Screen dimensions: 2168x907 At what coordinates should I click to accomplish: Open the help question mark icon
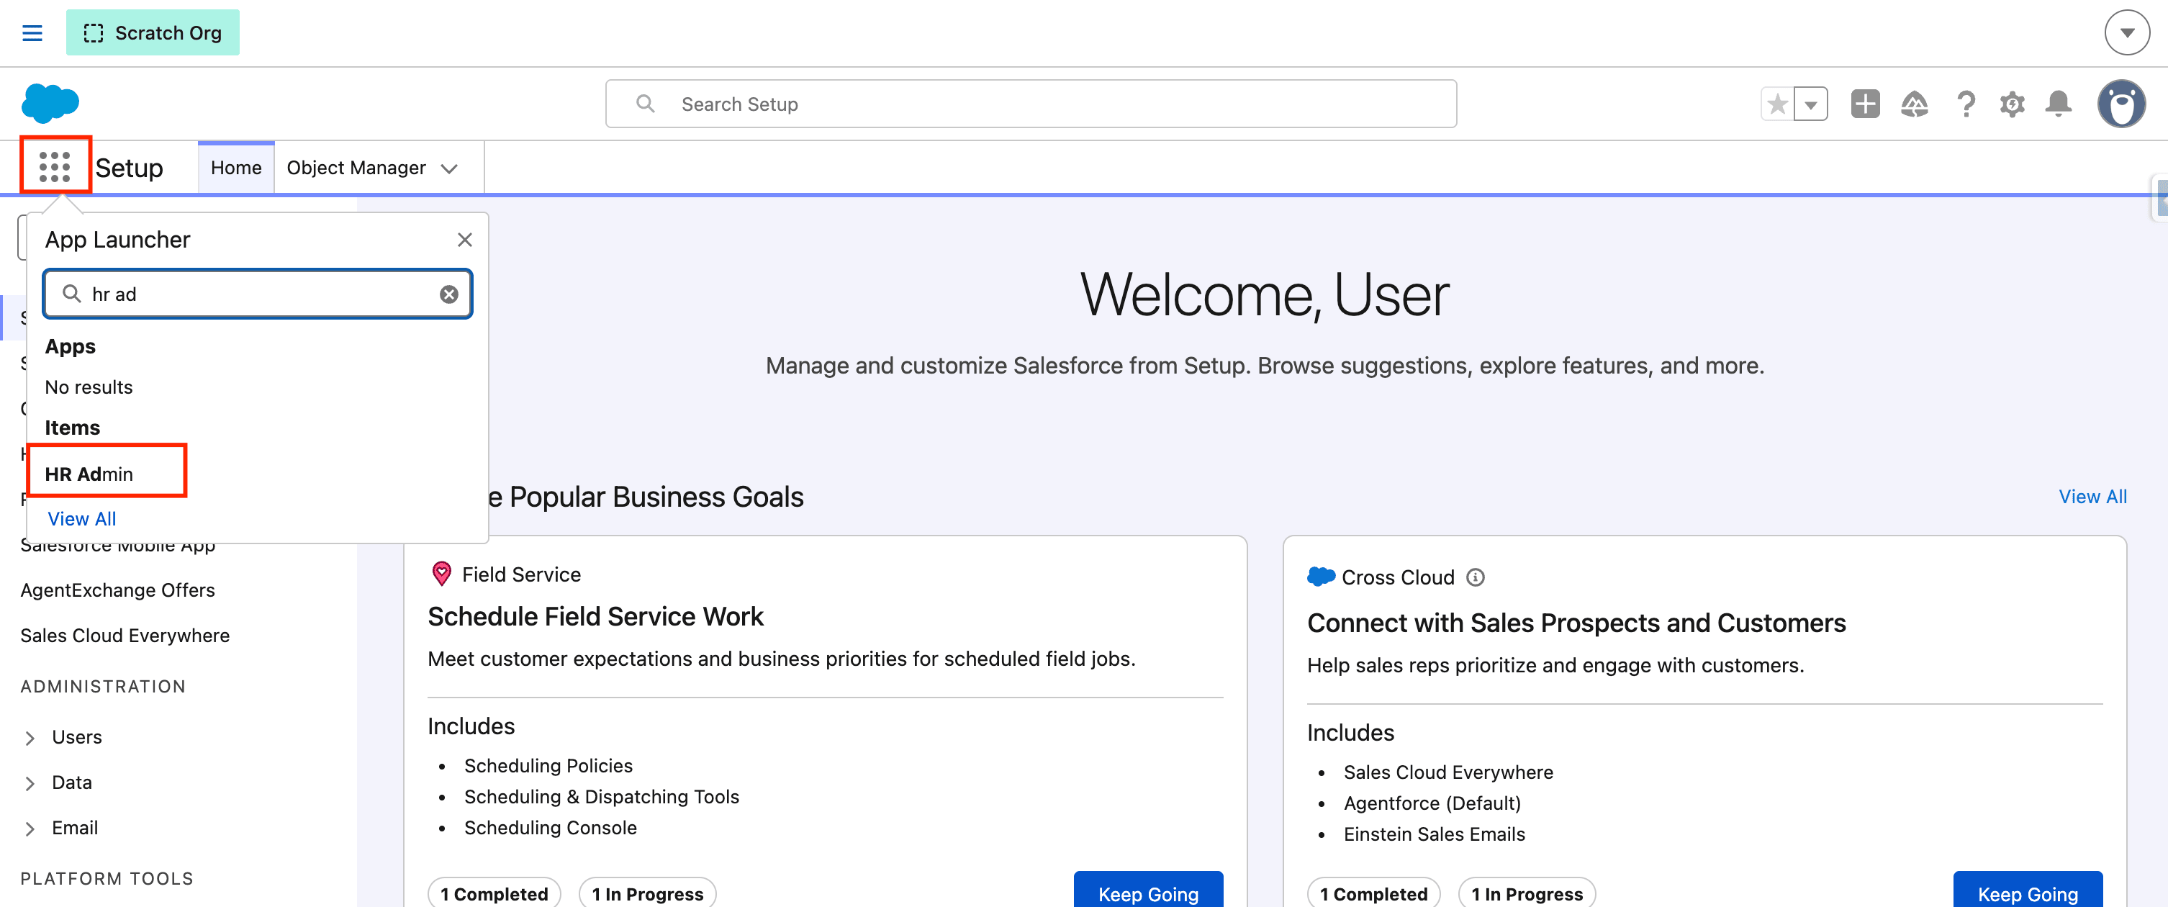pos(1965,104)
